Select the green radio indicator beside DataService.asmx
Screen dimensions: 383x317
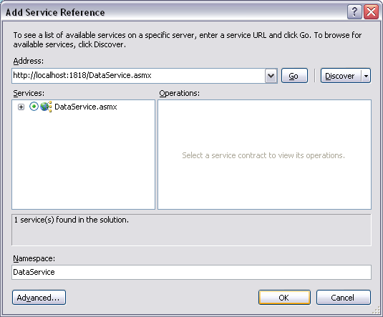34,107
